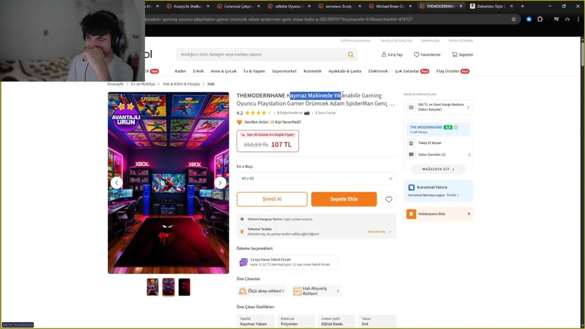
Task: Open the media control icon in Chrome toolbar
Action: point(556,19)
